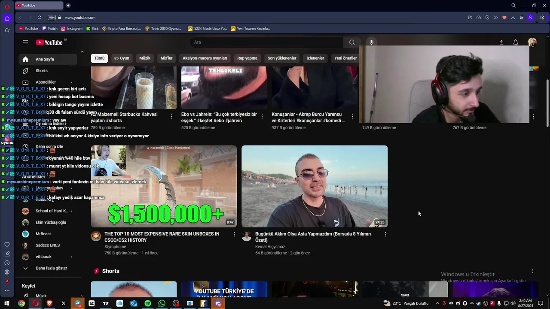Open the Instagram bookmark in the bookmarks bar
550x309 pixels.
(x=72, y=29)
